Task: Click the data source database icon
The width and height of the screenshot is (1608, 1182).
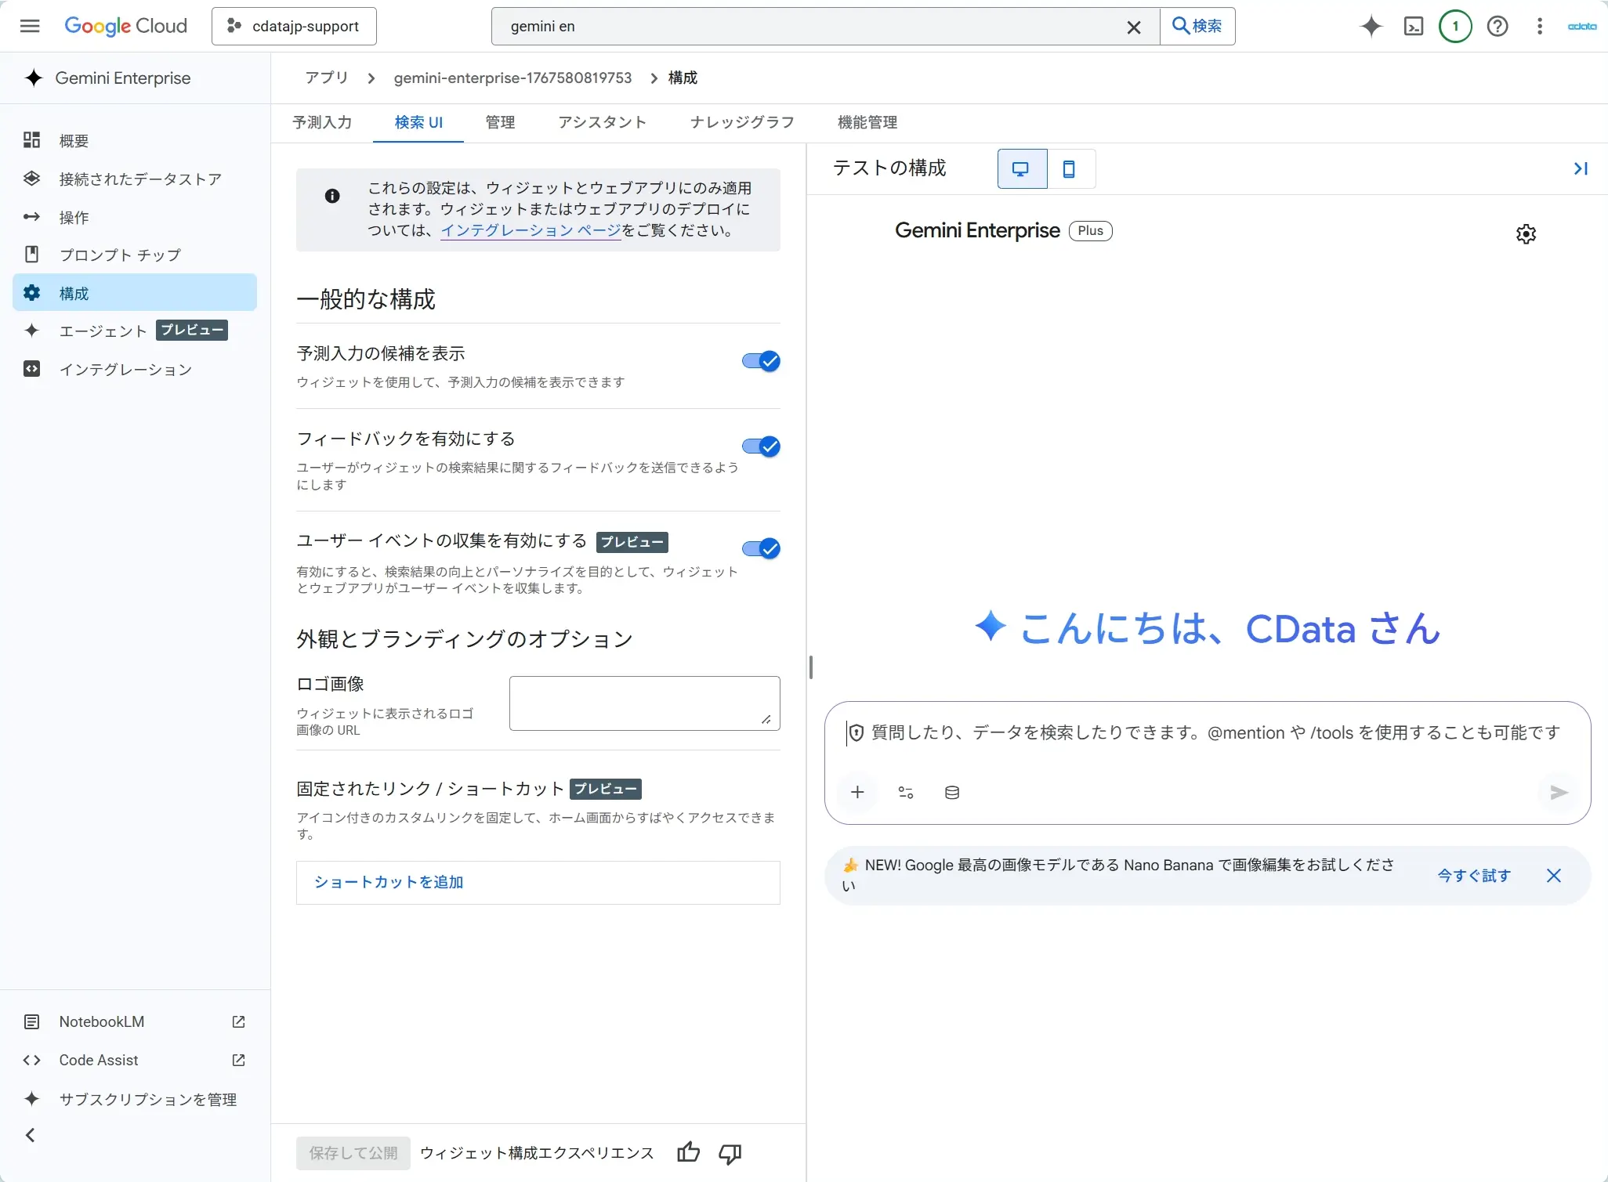Action: click(952, 793)
